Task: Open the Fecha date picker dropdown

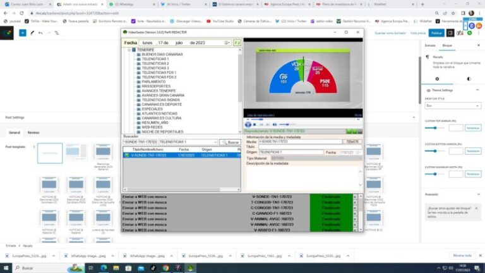Action: click(227, 43)
